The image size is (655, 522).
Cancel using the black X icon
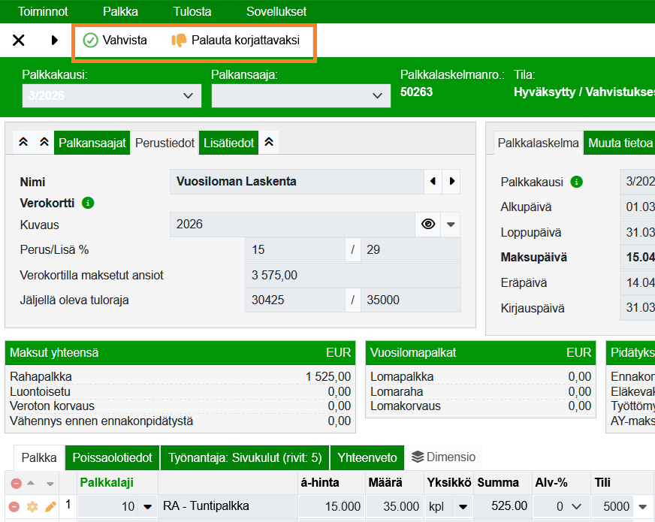(18, 41)
